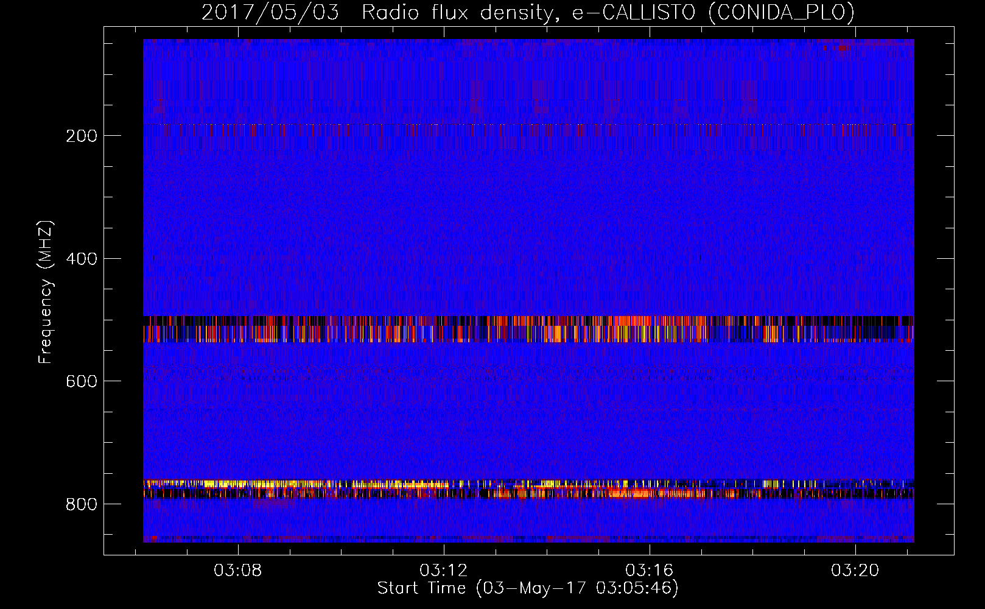Click the 600 frequency tick label

[x=82, y=381]
